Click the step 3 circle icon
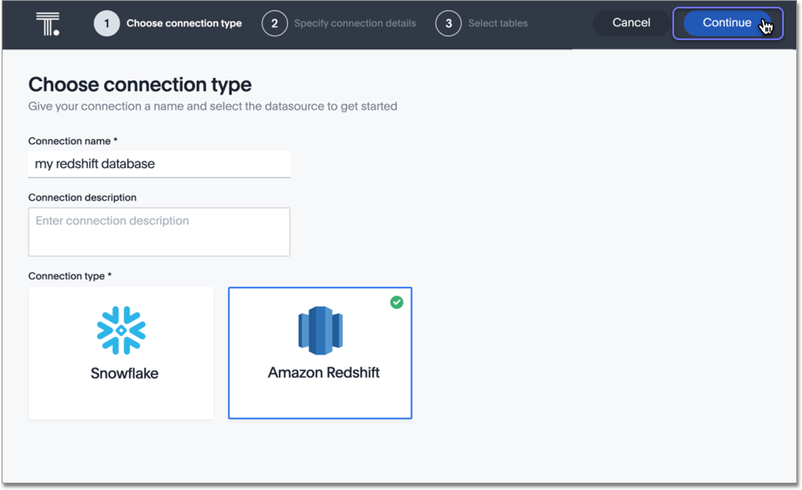Image resolution: width=802 pixels, height=490 pixels. point(449,23)
